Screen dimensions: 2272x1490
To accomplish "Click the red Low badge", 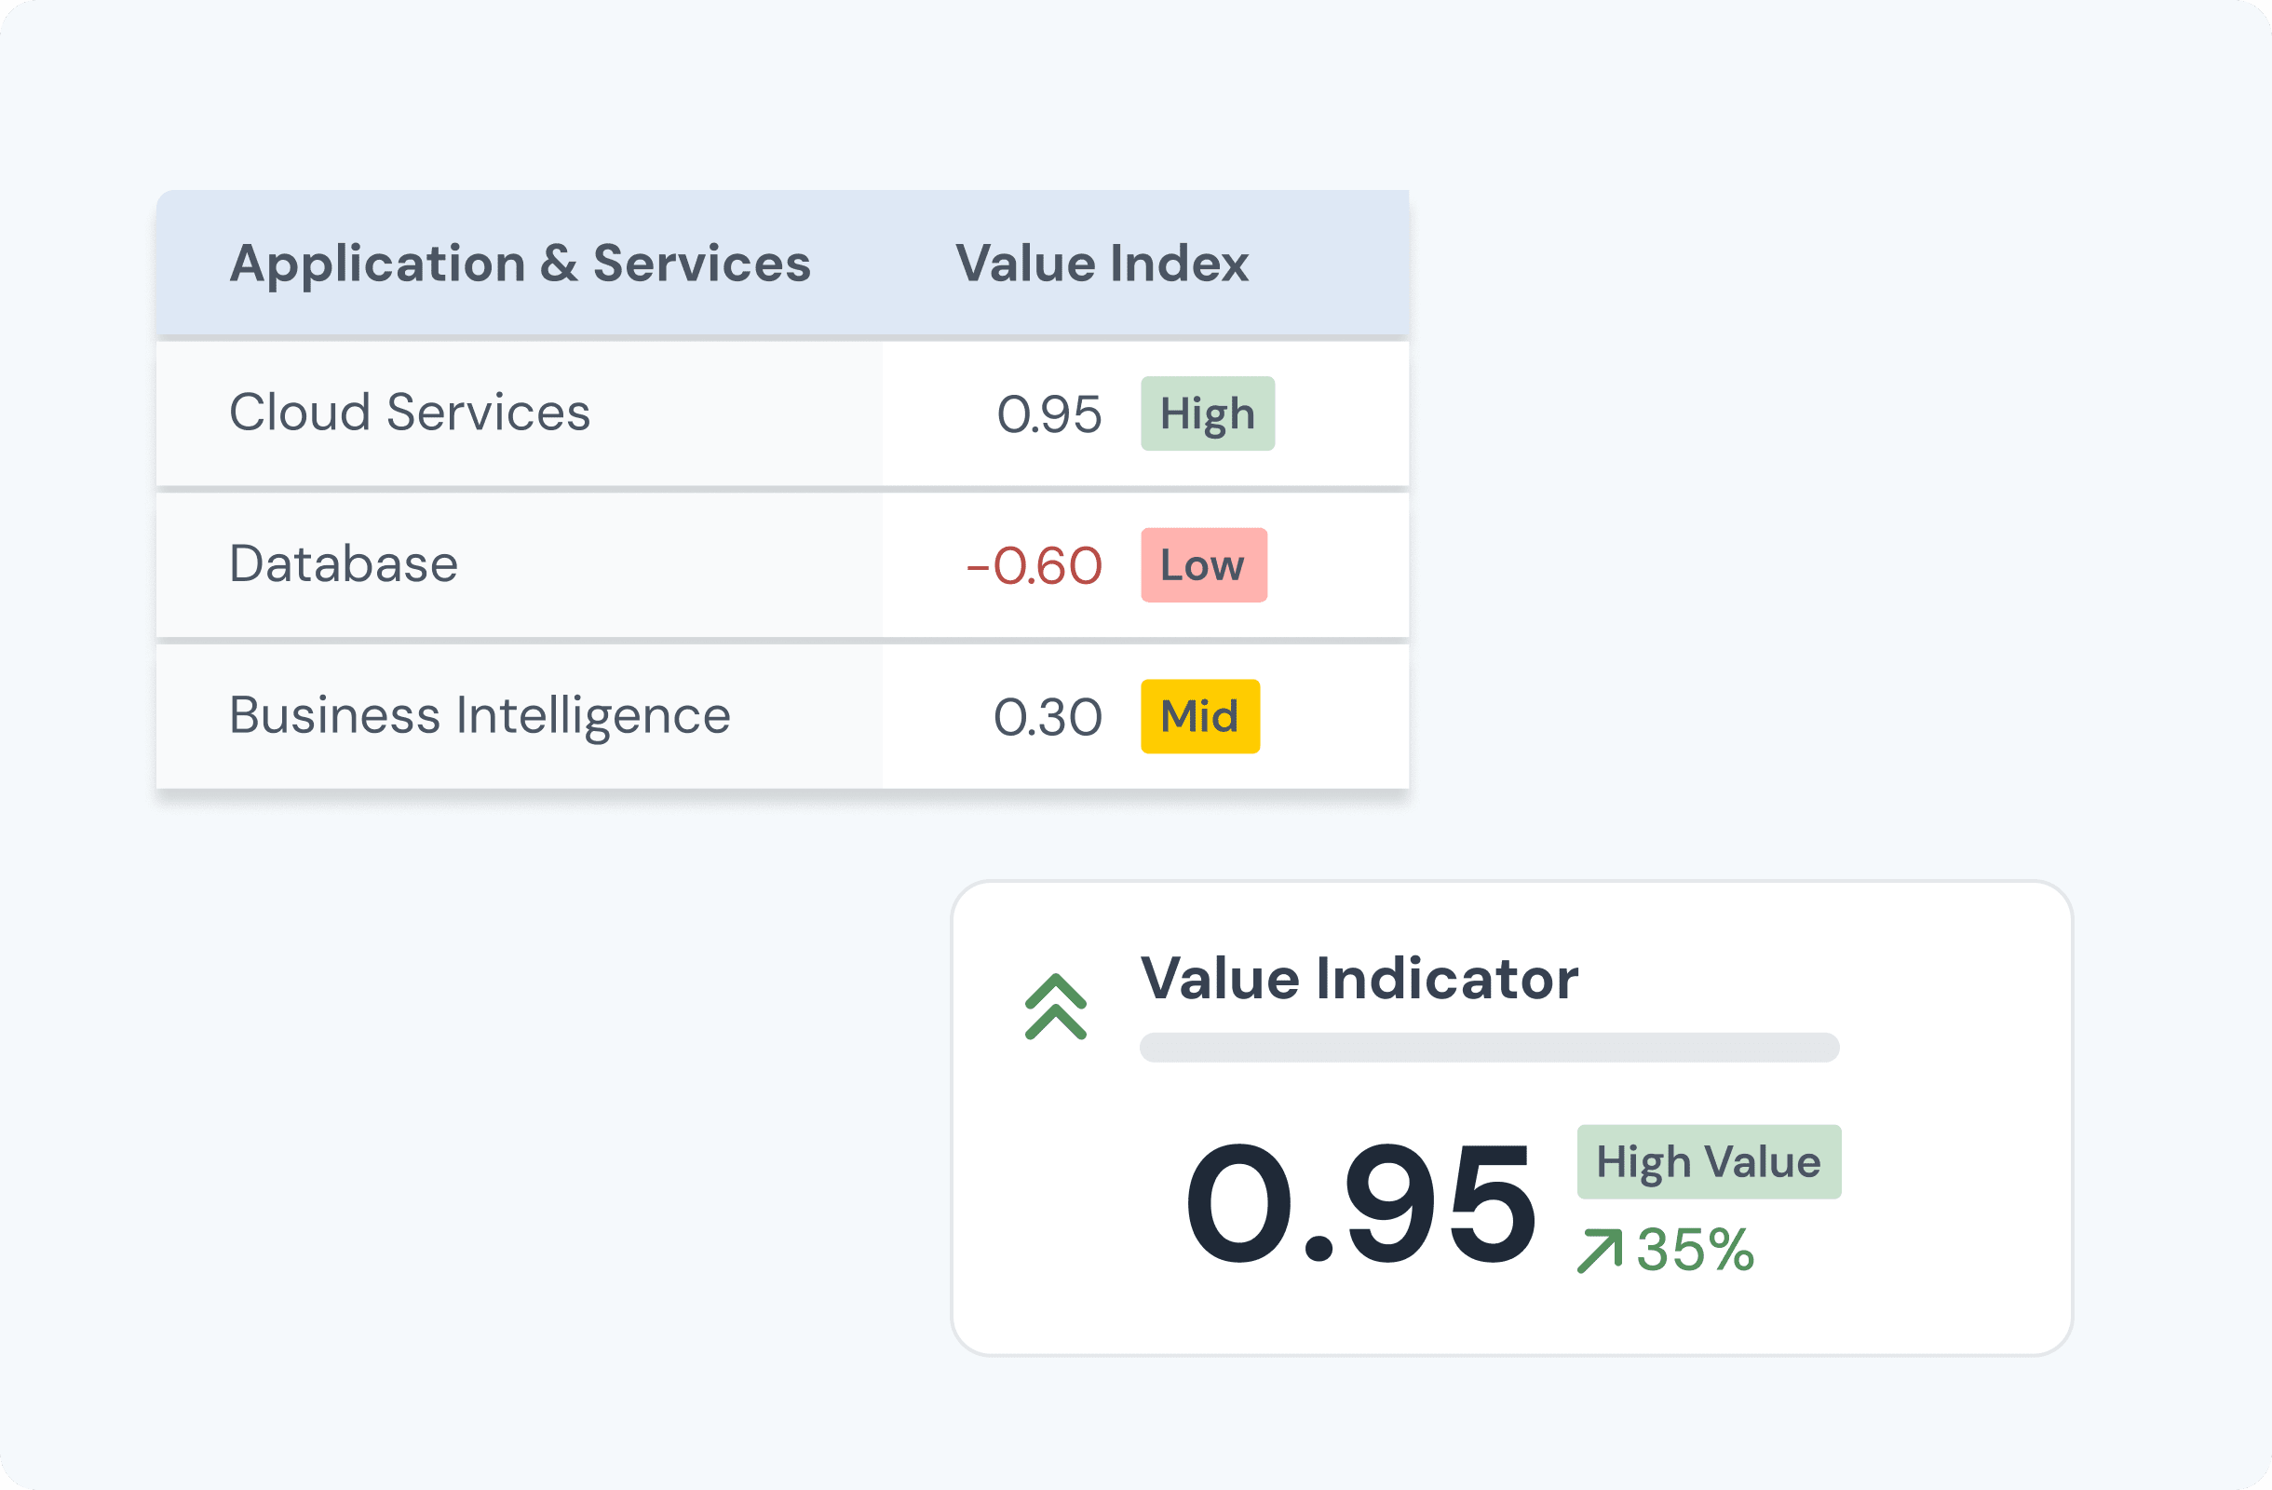I will pyautogui.click(x=1204, y=565).
